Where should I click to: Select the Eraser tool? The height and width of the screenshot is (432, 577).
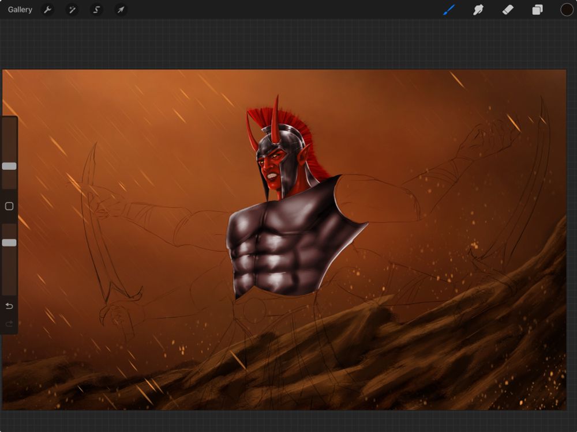pos(508,10)
